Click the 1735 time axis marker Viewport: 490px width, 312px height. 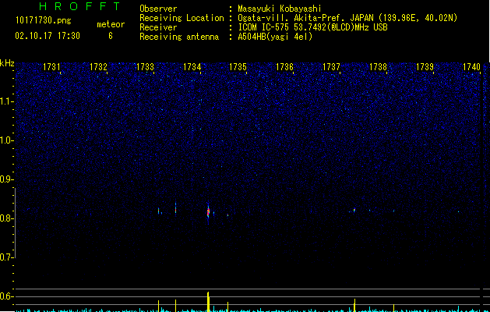238,67
